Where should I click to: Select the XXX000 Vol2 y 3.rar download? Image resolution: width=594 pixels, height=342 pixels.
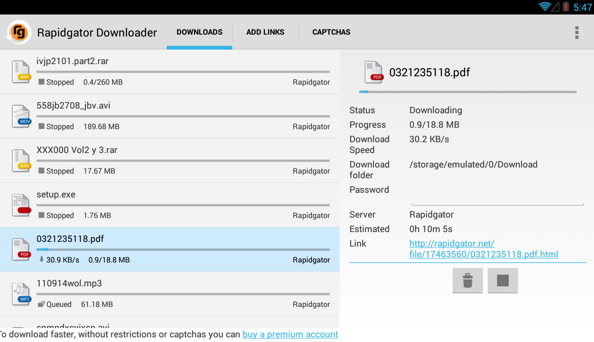point(170,160)
